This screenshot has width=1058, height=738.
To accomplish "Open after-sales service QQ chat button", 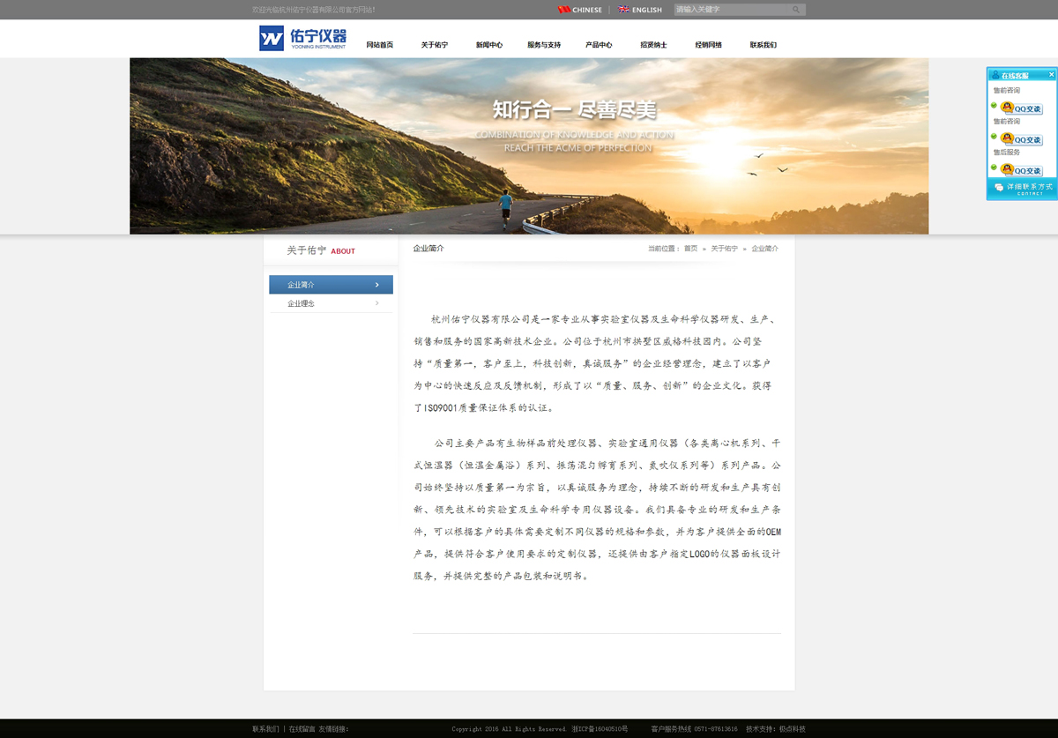I will 1022,170.
